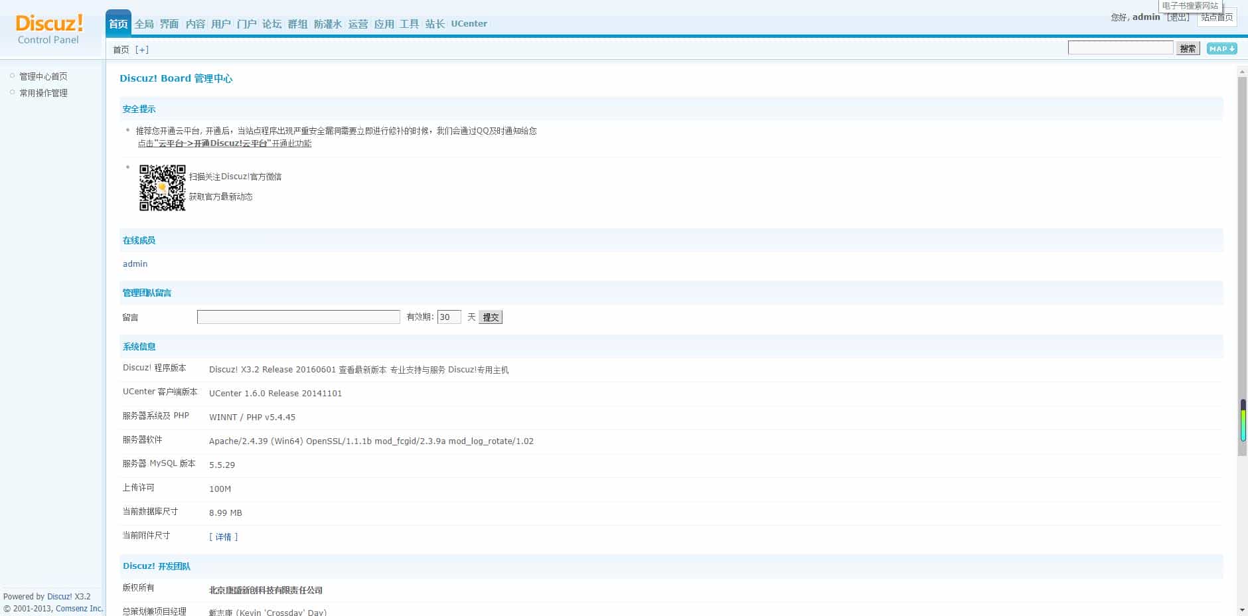1248x616 pixels.
Task: Click the 北京康盛新创科技有限责任公司 text
Action: pyautogui.click(x=266, y=590)
